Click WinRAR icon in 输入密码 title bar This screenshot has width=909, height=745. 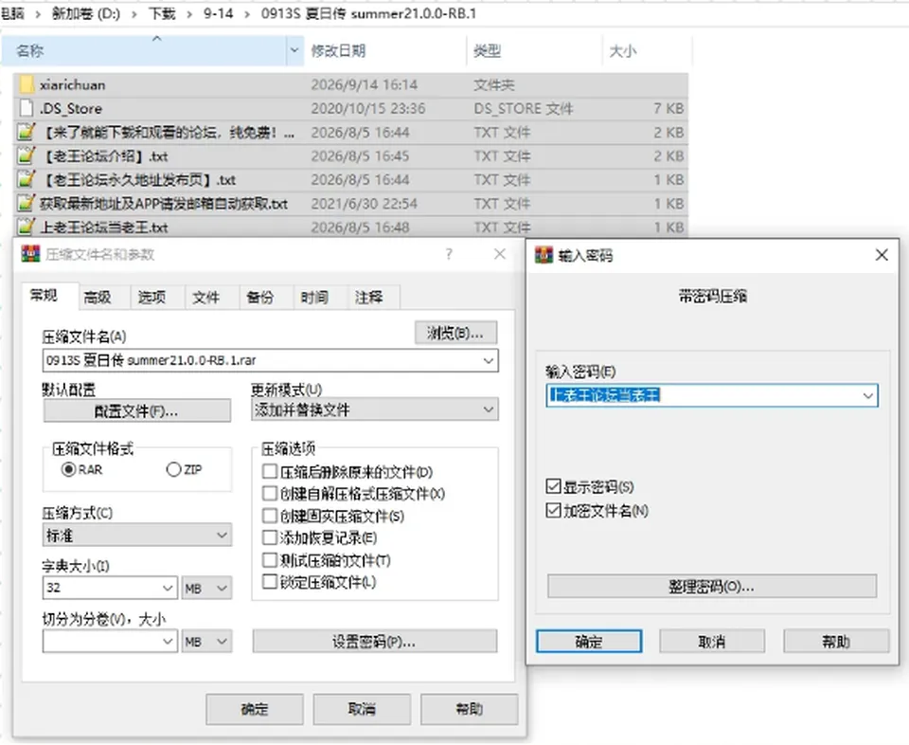pyautogui.click(x=544, y=255)
